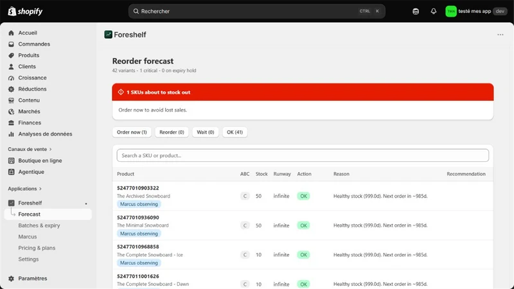The width and height of the screenshot is (514, 289).
Task: Click The Complete Snowboard - Ice name
Action: (150, 254)
